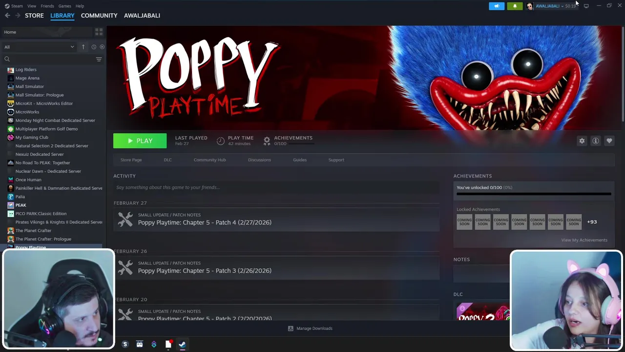Toggle the ready-to-play filter icon
Image resolution: width=625 pixels, height=352 pixels.
point(102,47)
